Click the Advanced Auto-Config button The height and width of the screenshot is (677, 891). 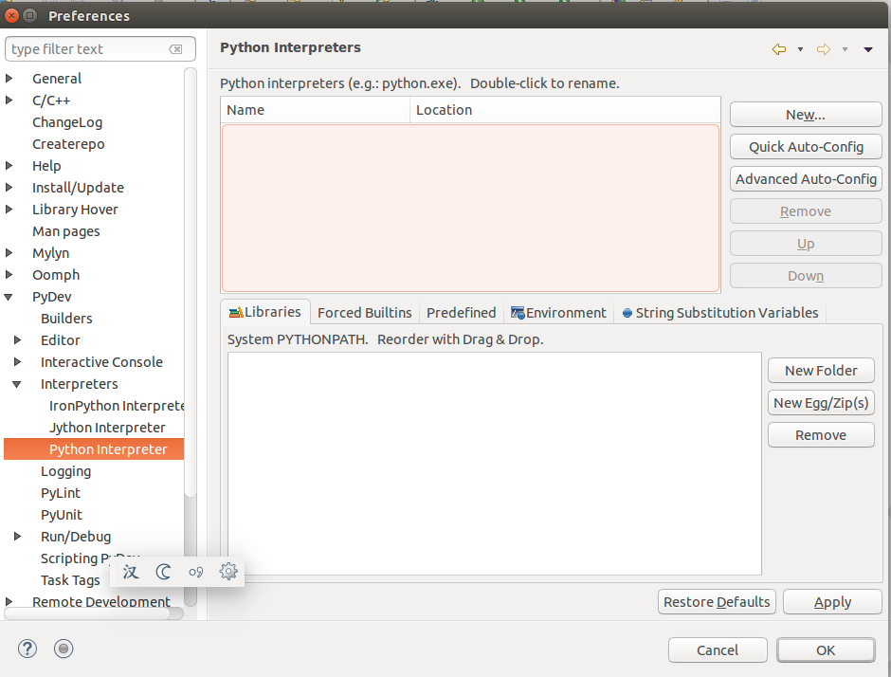pos(806,179)
